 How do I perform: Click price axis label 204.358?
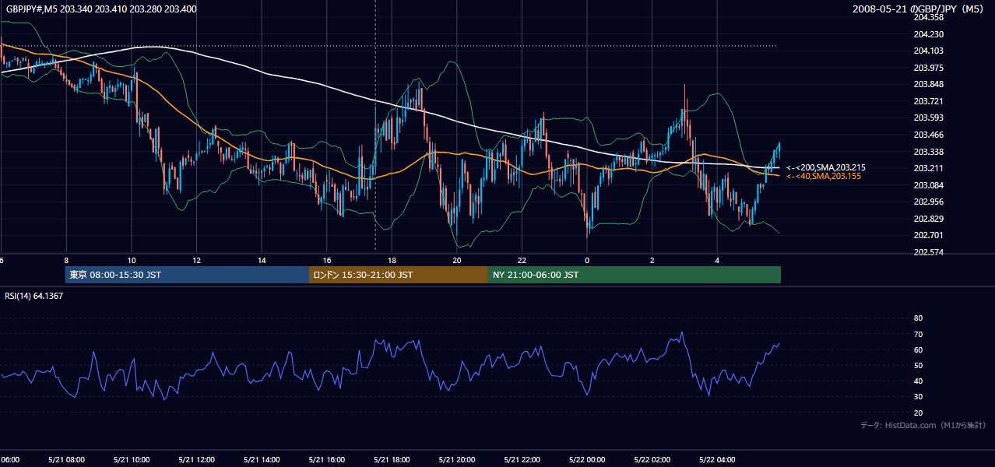[x=928, y=17]
